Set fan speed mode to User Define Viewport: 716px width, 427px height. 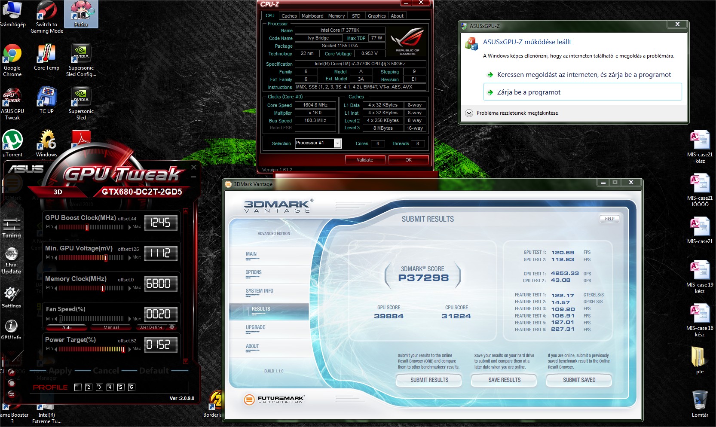[151, 327]
